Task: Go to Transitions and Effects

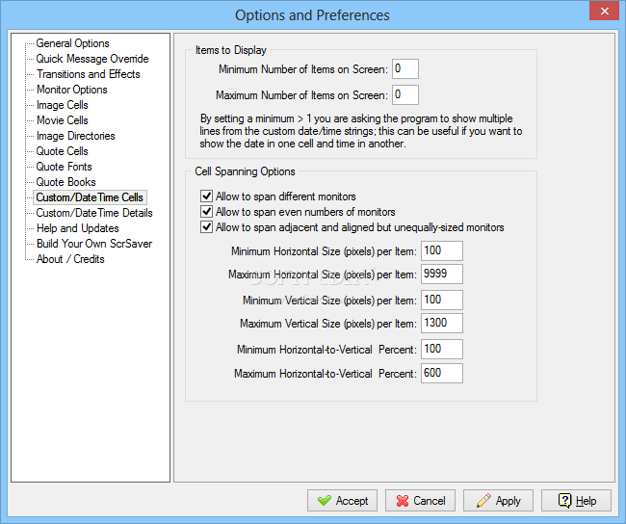Action: (89, 74)
